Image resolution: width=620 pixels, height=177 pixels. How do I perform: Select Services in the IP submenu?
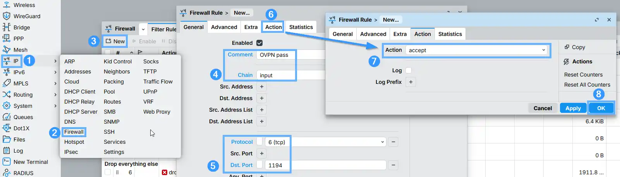pos(115,142)
